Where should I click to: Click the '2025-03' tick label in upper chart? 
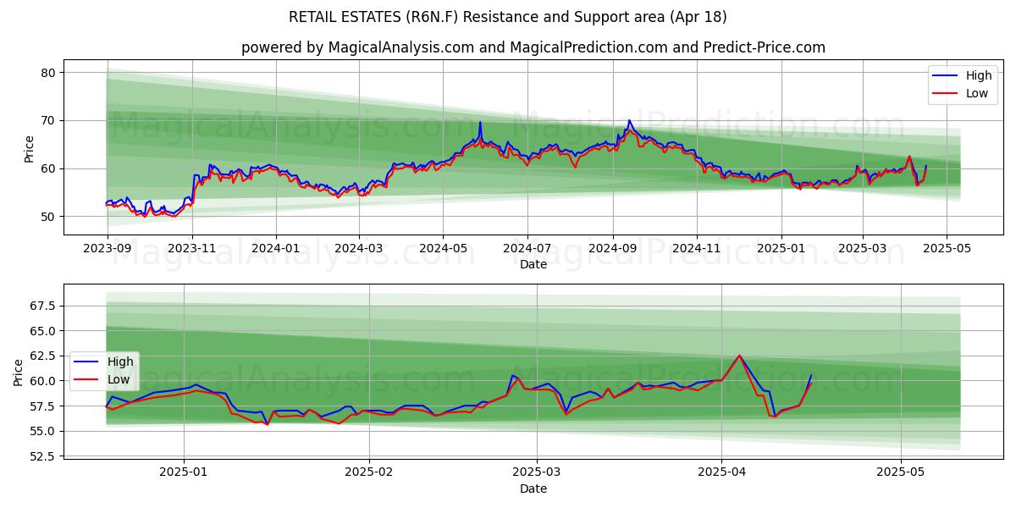click(863, 249)
